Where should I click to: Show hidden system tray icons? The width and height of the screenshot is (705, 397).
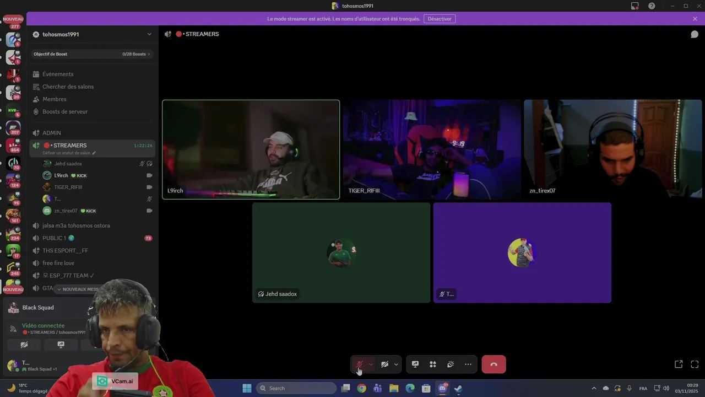(594, 388)
